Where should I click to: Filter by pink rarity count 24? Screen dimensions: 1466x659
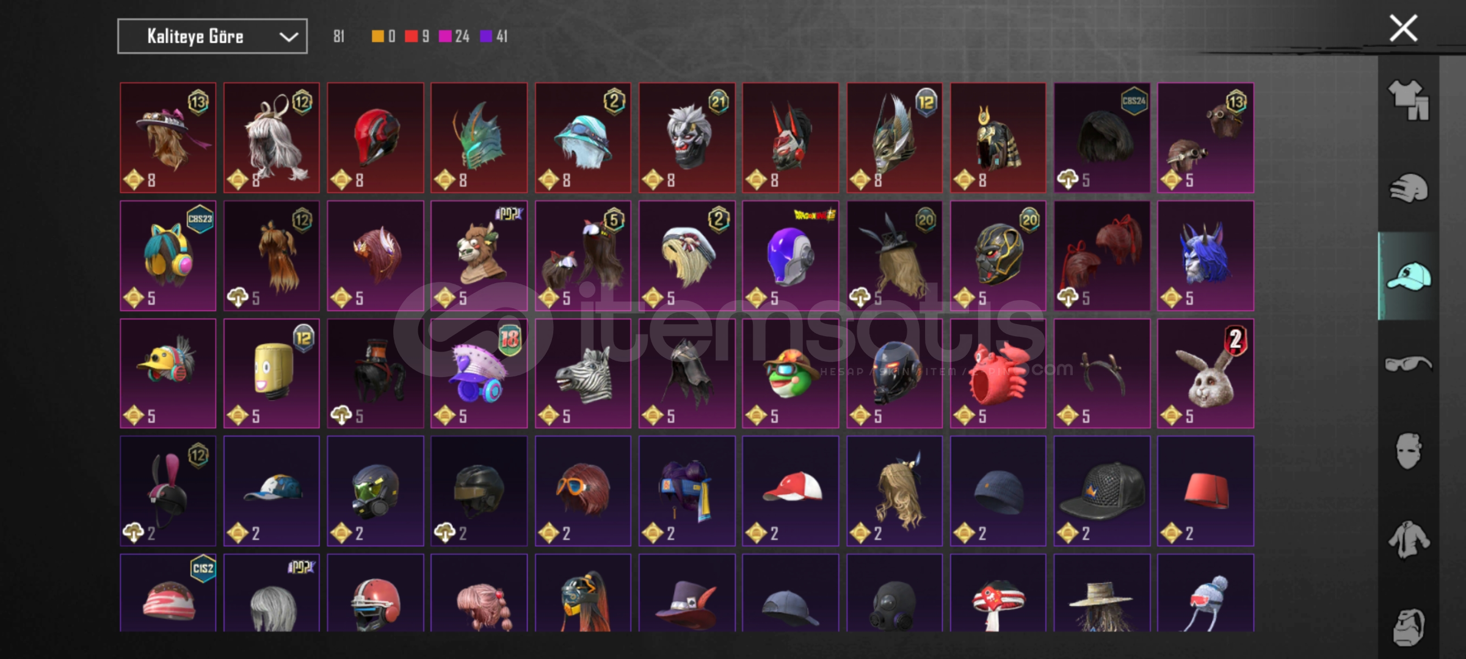click(454, 37)
